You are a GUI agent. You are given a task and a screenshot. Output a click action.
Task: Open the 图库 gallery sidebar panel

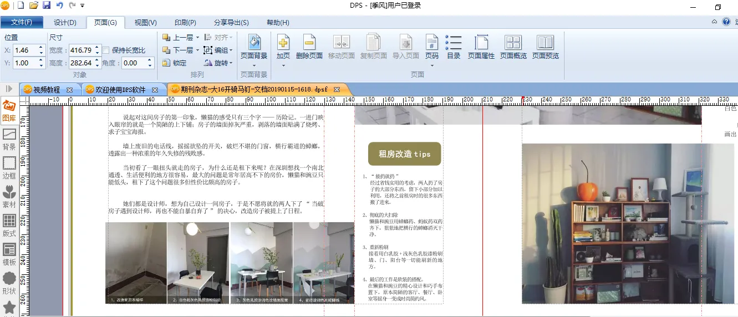coord(9,110)
